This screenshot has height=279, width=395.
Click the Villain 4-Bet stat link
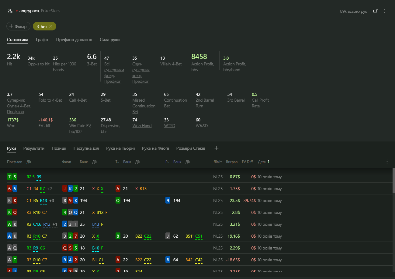pyautogui.click(x=171, y=64)
